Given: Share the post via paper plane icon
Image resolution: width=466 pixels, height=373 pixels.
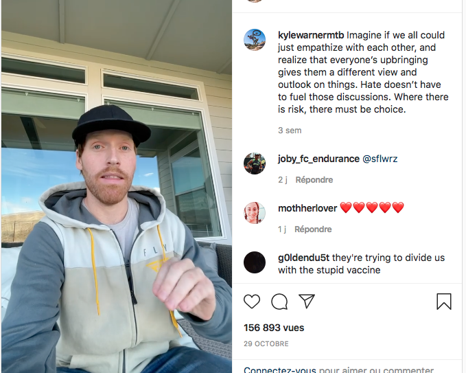Looking at the screenshot, I should click(x=307, y=301).
